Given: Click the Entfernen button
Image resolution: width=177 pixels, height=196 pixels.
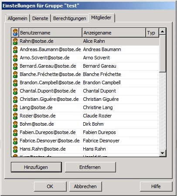Looking at the screenshot, I should (90, 167).
